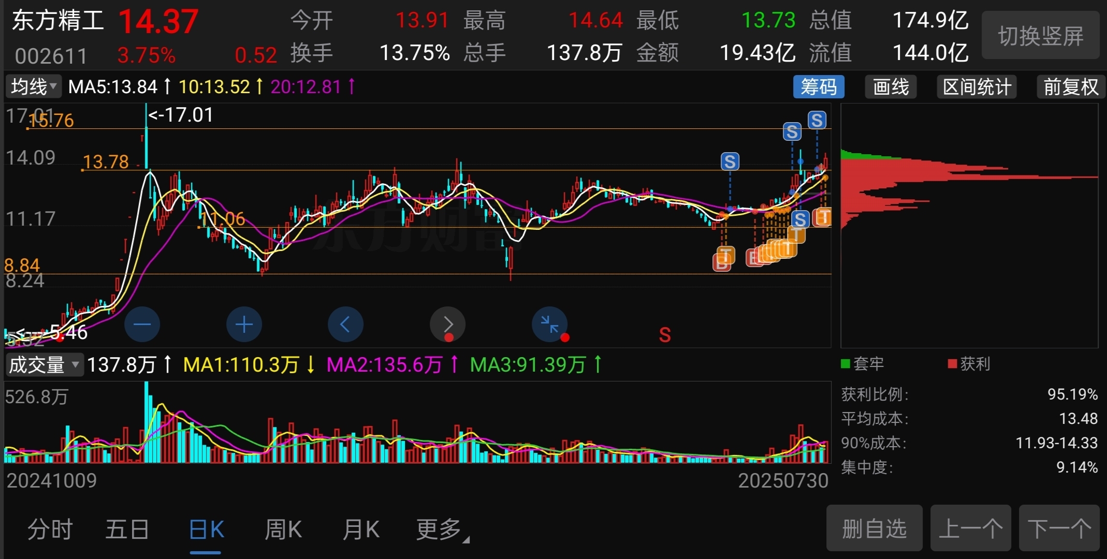This screenshot has width=1107, height=559.
Task: Open the 画线 drawing tool
Action: pos(891,86)
